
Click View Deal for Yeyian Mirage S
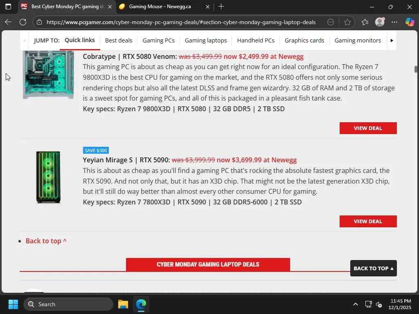coord(368,221)
